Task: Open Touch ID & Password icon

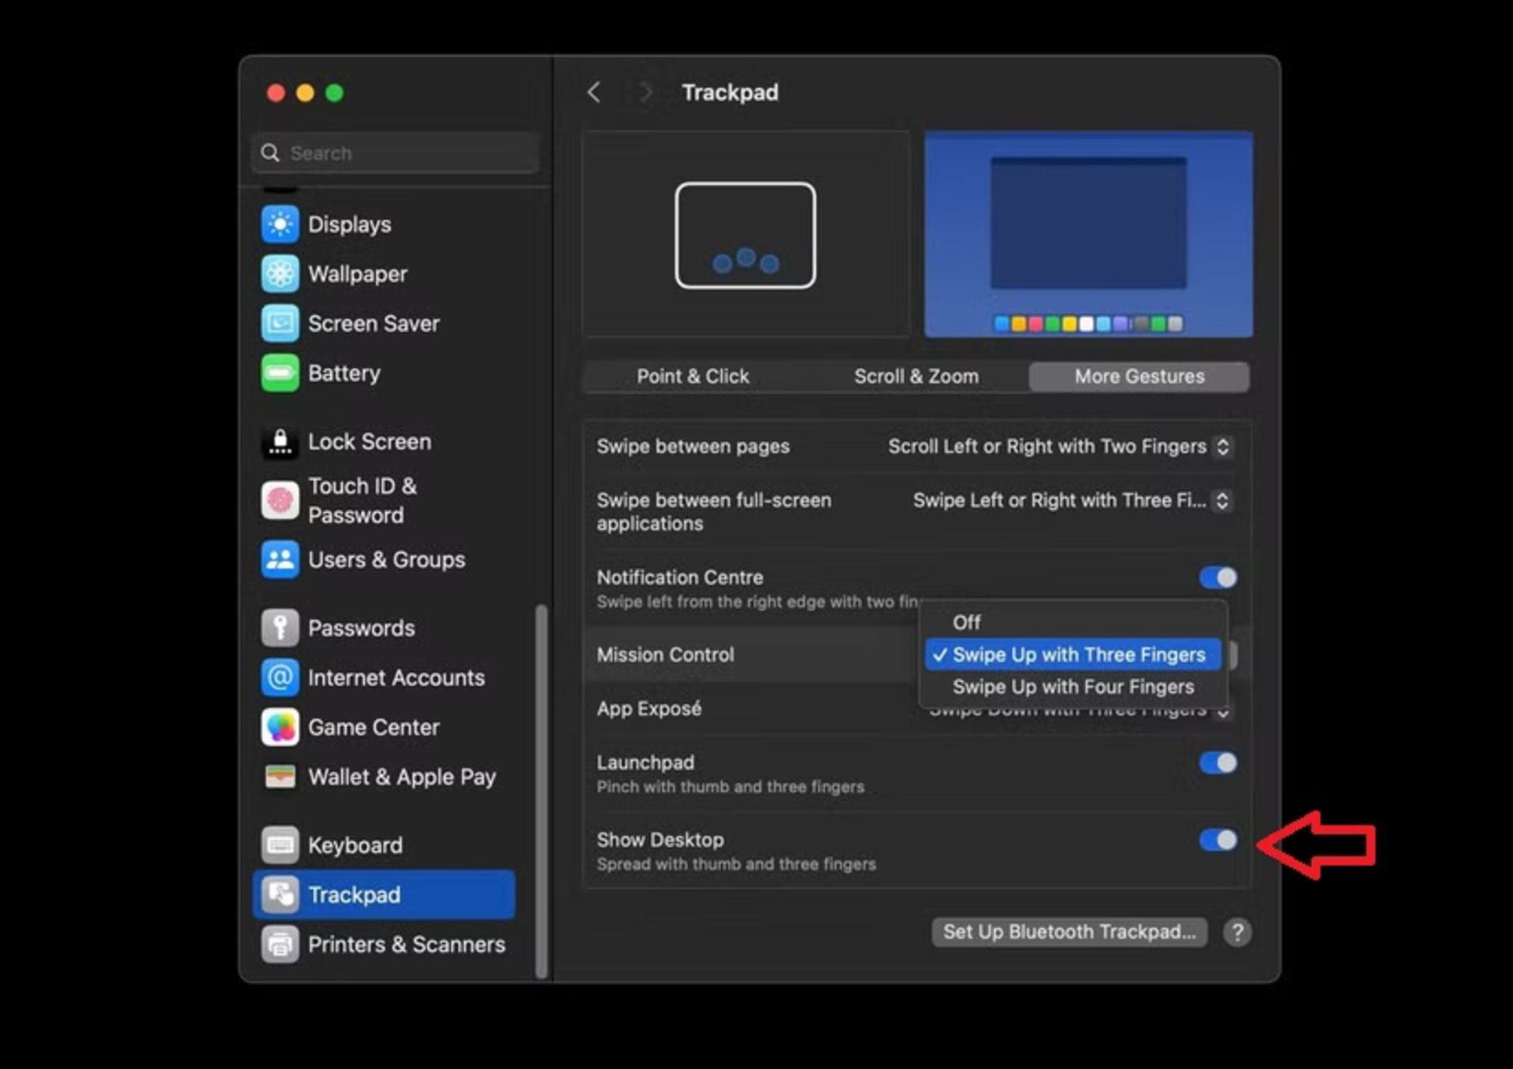Action: pos(280,500)
